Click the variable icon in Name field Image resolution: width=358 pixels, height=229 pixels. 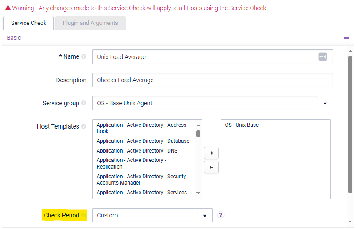click(323, 57)
